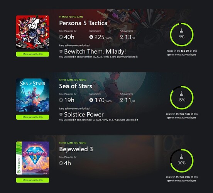
Task: Click More games like this under Sea of Stars
Action: pos(32,117)
